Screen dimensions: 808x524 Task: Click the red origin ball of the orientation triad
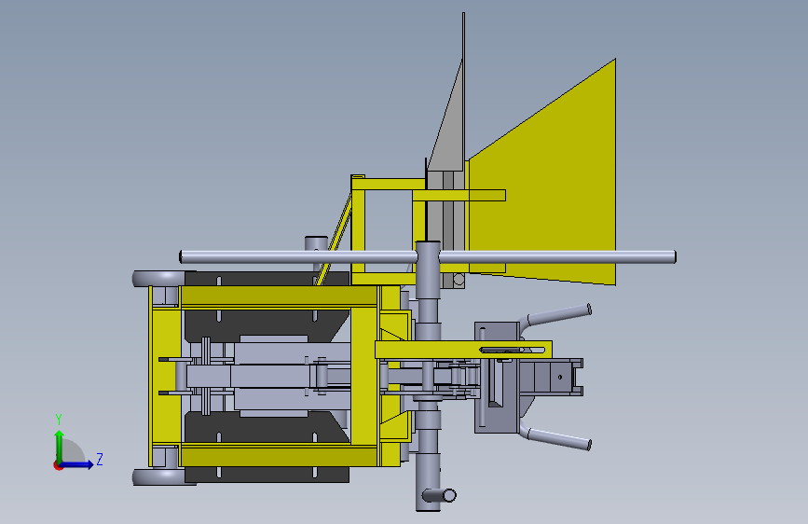[58, 465]
